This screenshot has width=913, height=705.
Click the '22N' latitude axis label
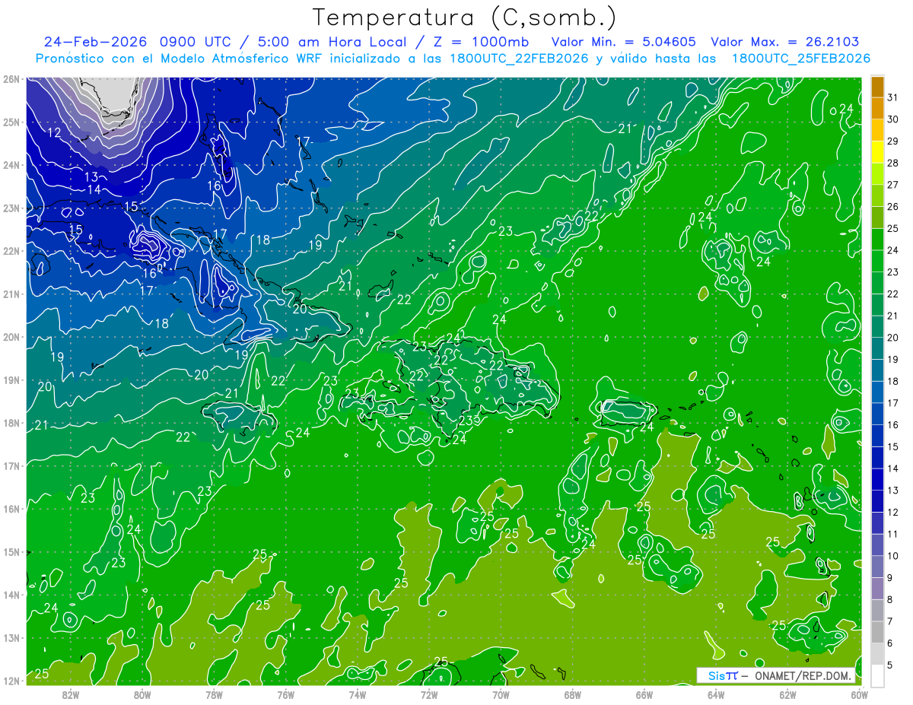(x=11, y=251)
